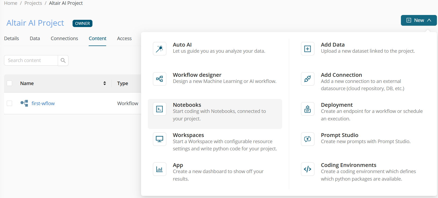Image resolution: width=438 pixels, height=198 pixels.
Task: Click the Prompt Studio sparkle chat icon
Action: tap(308, 139)
